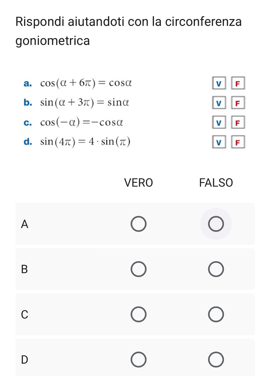Click the F box beside equation d
Viewport: 270px width, 376px height.
coord(238,142)
